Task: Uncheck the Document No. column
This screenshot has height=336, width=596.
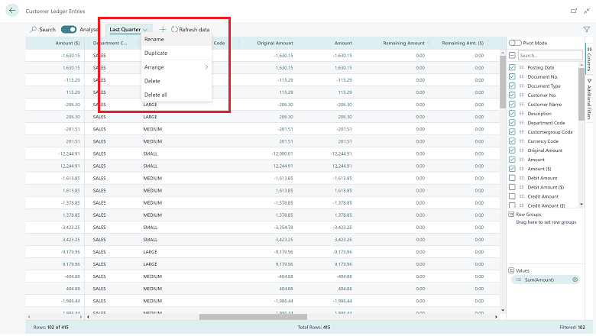Action: pos(512,76)
